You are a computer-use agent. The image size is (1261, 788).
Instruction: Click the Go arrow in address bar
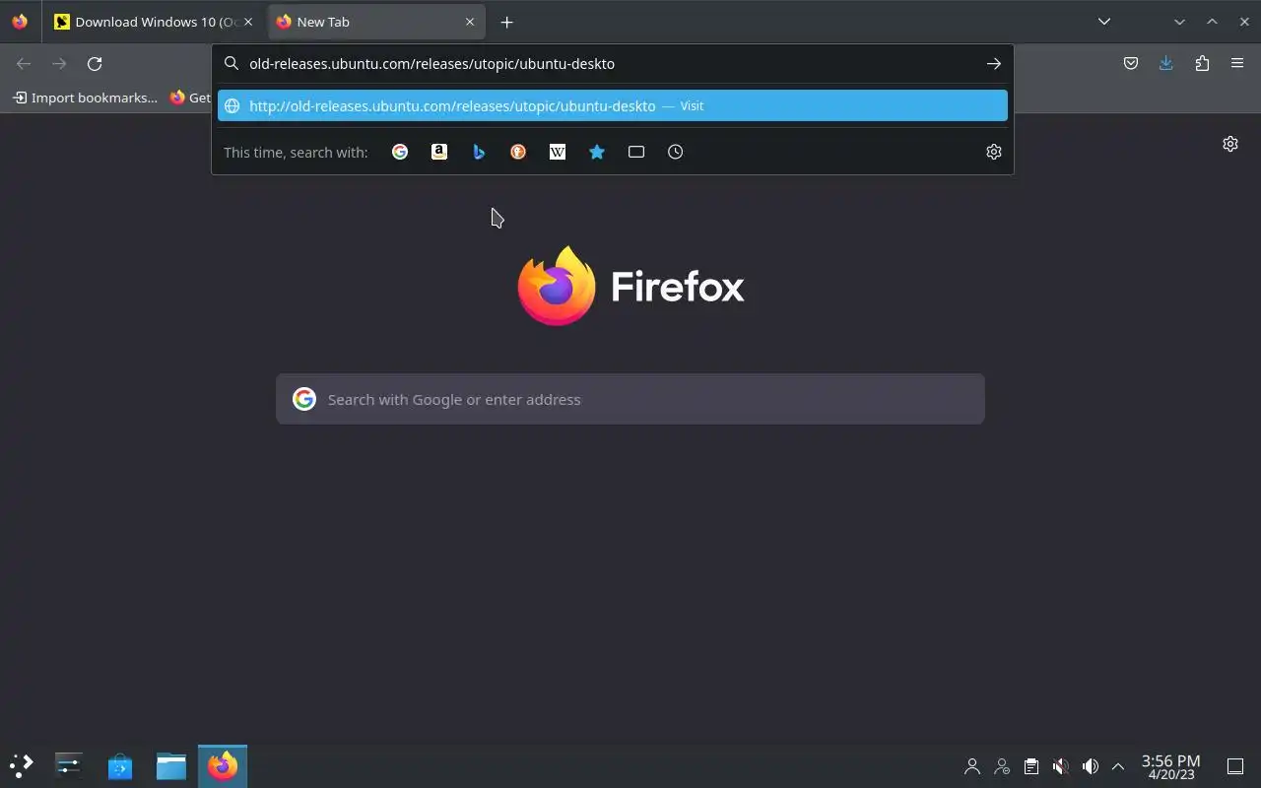pos(993,63)
